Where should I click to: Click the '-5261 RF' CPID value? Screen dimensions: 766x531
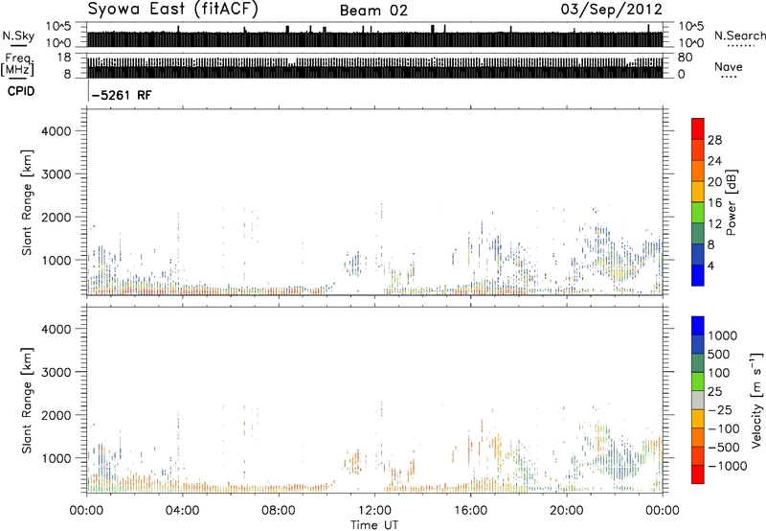tap(122, 95)
